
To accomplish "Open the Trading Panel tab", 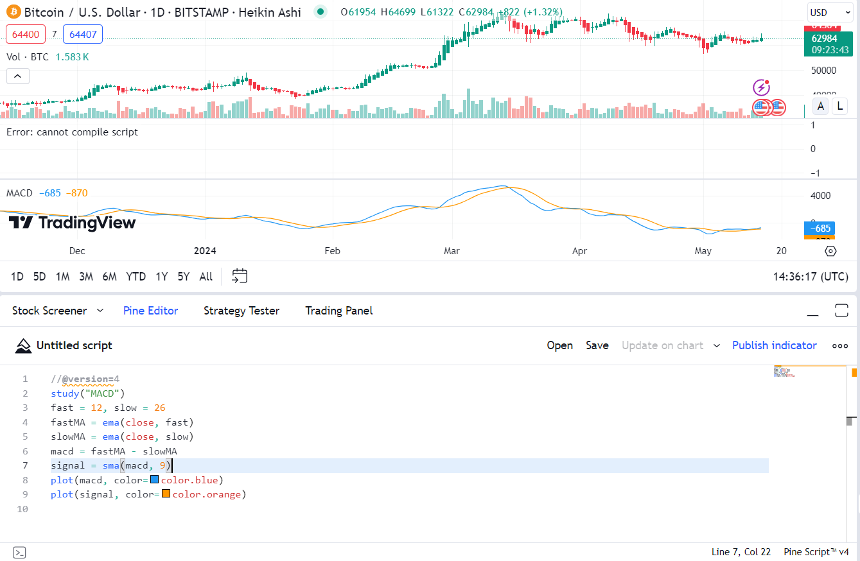I will click(x=339, y=311).
